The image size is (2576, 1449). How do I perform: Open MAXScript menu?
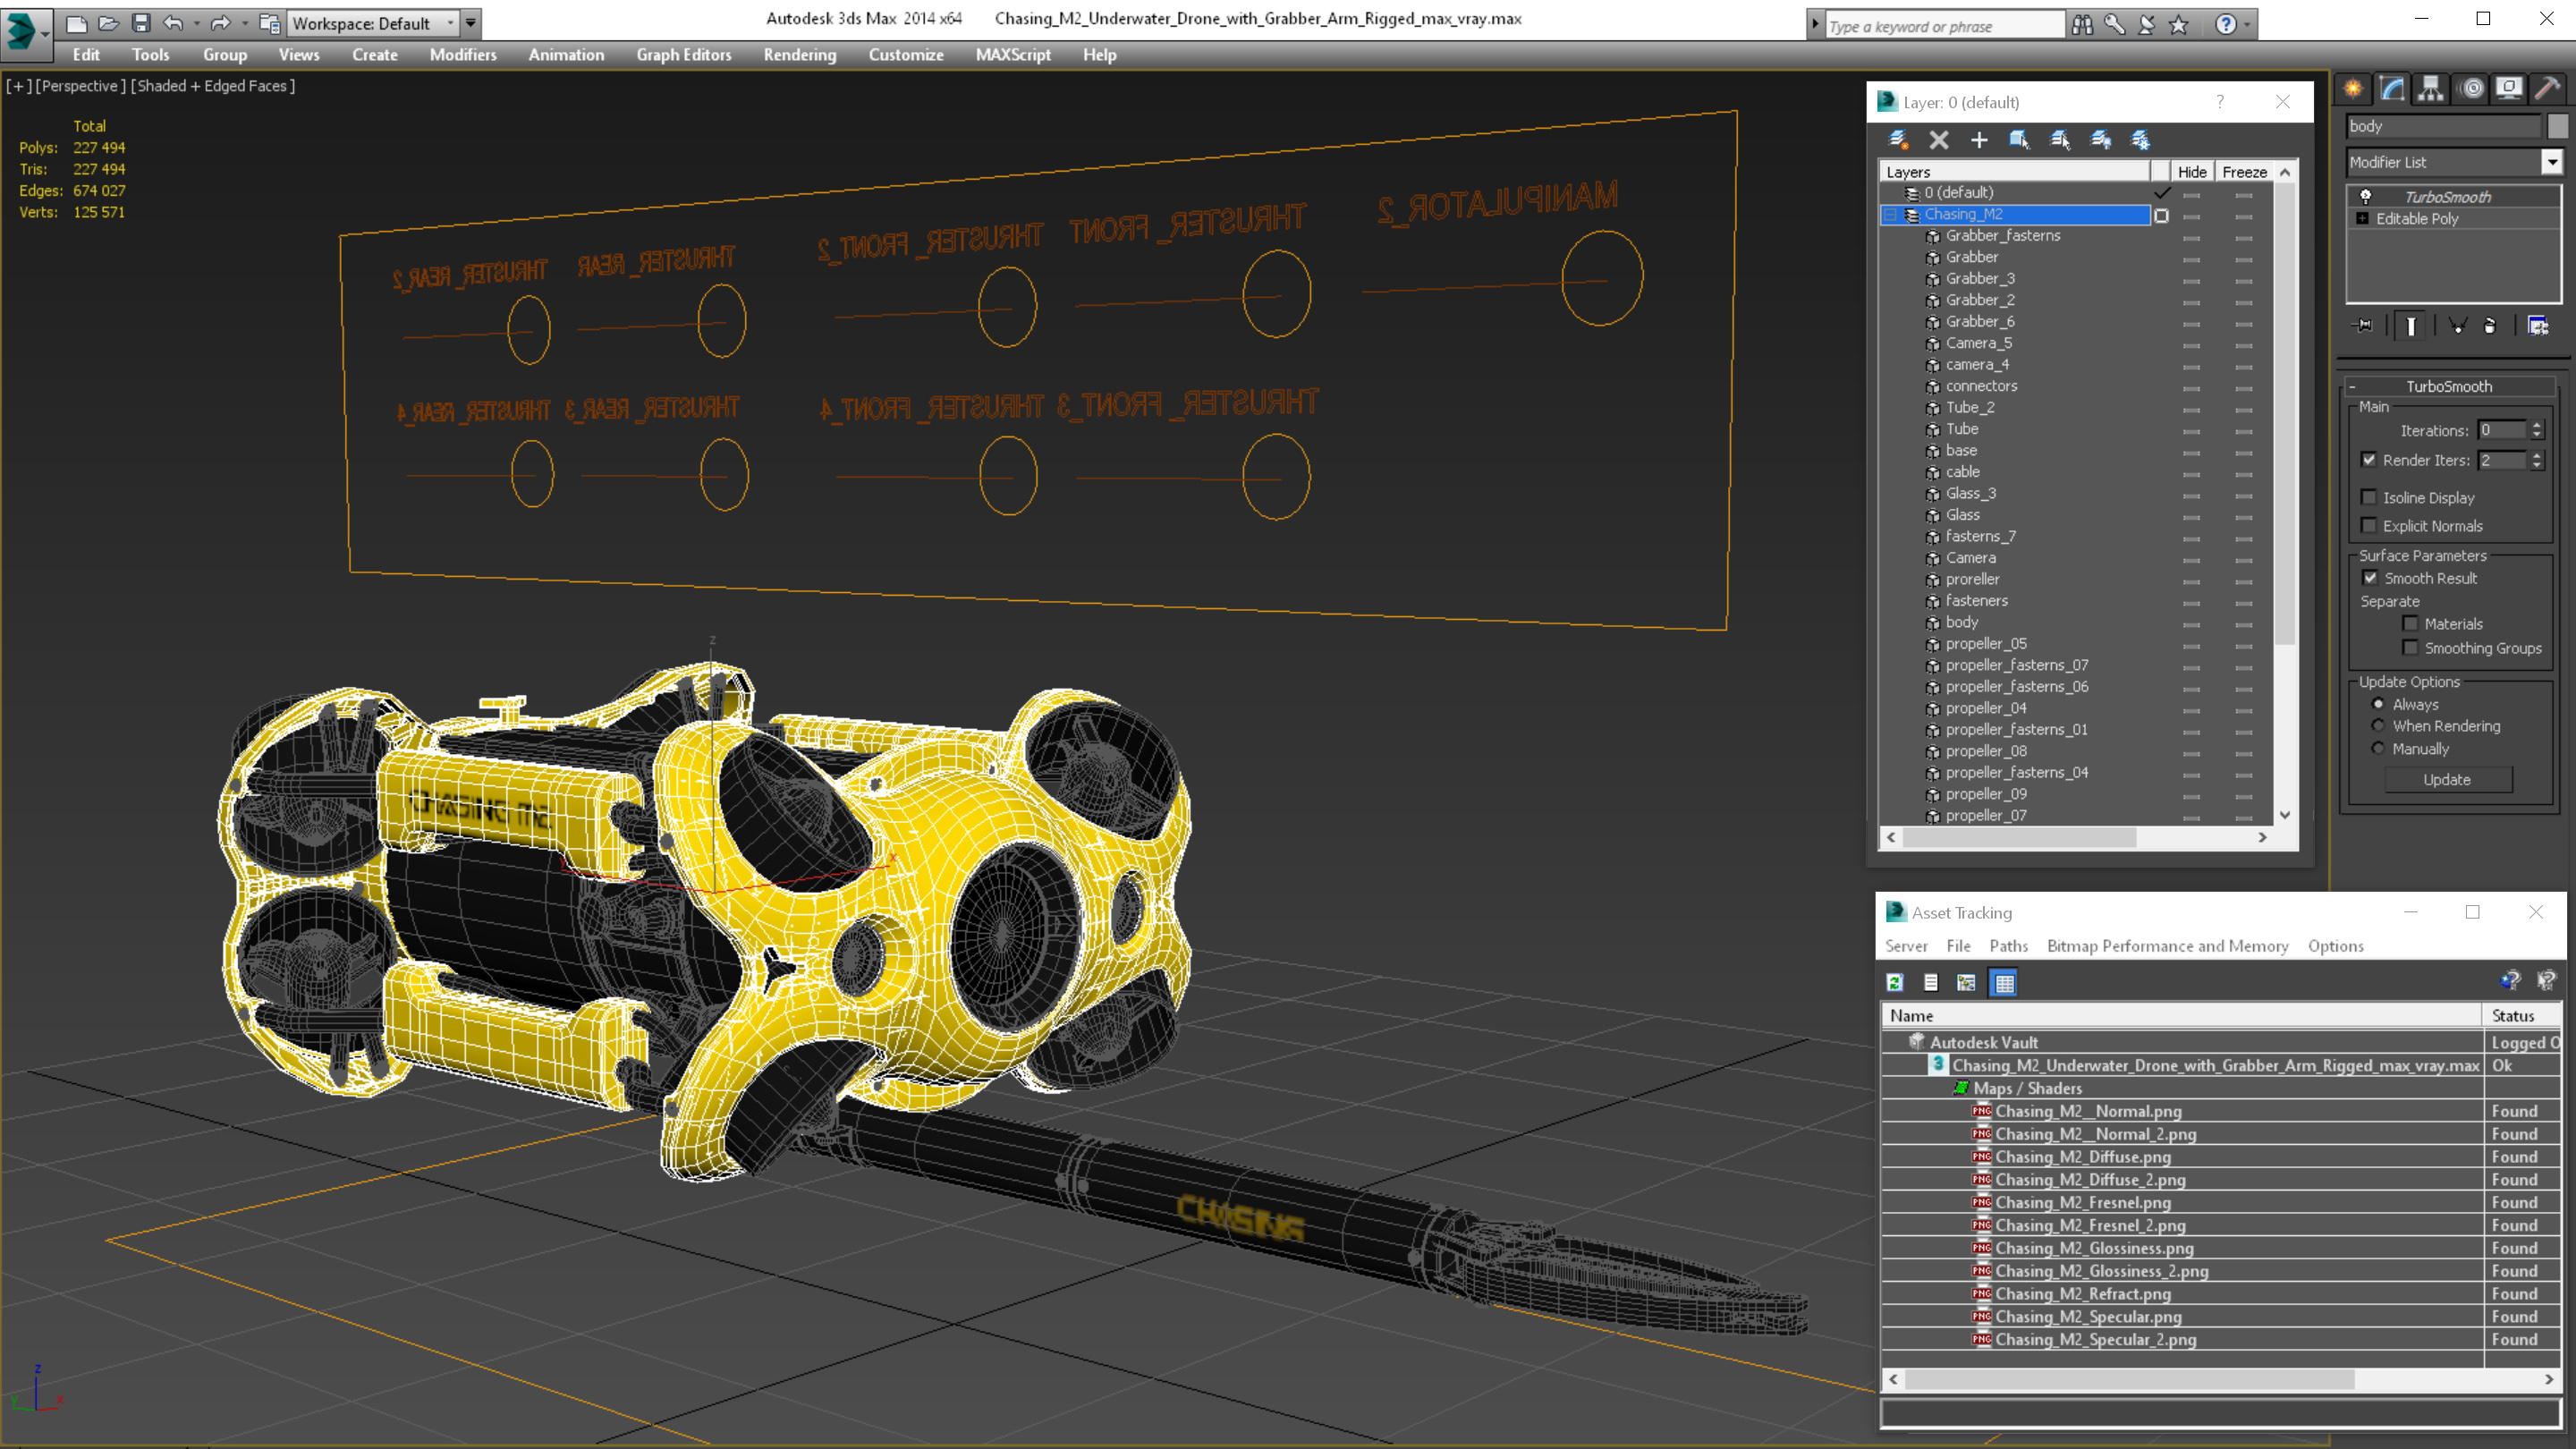pos(1013,55)
